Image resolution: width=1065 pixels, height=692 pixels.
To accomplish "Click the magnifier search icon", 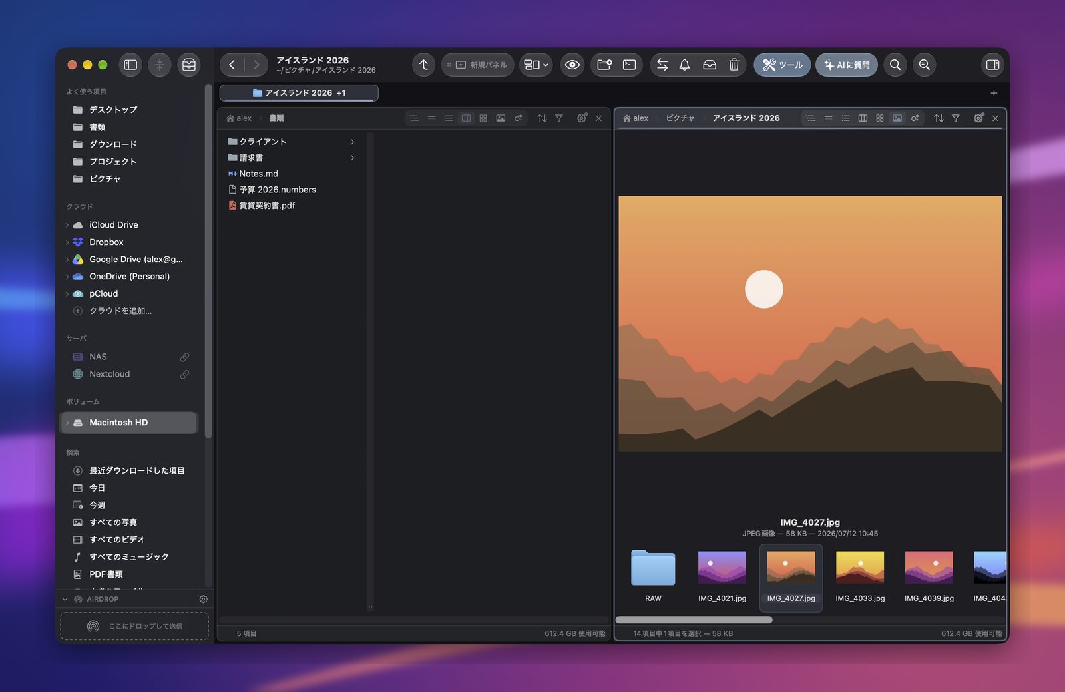I will pyautogui.click(x=895, y=65).
